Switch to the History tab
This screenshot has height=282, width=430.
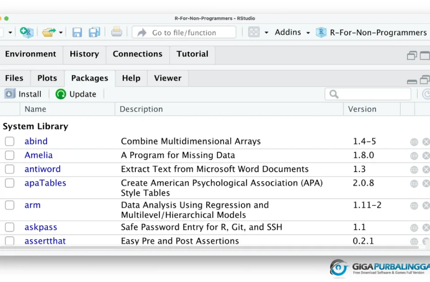84,54
